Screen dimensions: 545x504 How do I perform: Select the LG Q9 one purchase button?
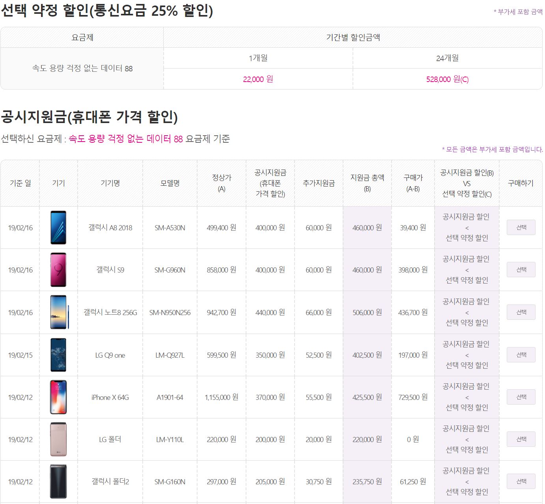pyautogui.click(x=521, y=355)
